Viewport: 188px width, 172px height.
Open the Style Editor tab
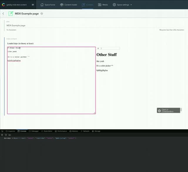point(47,131)
